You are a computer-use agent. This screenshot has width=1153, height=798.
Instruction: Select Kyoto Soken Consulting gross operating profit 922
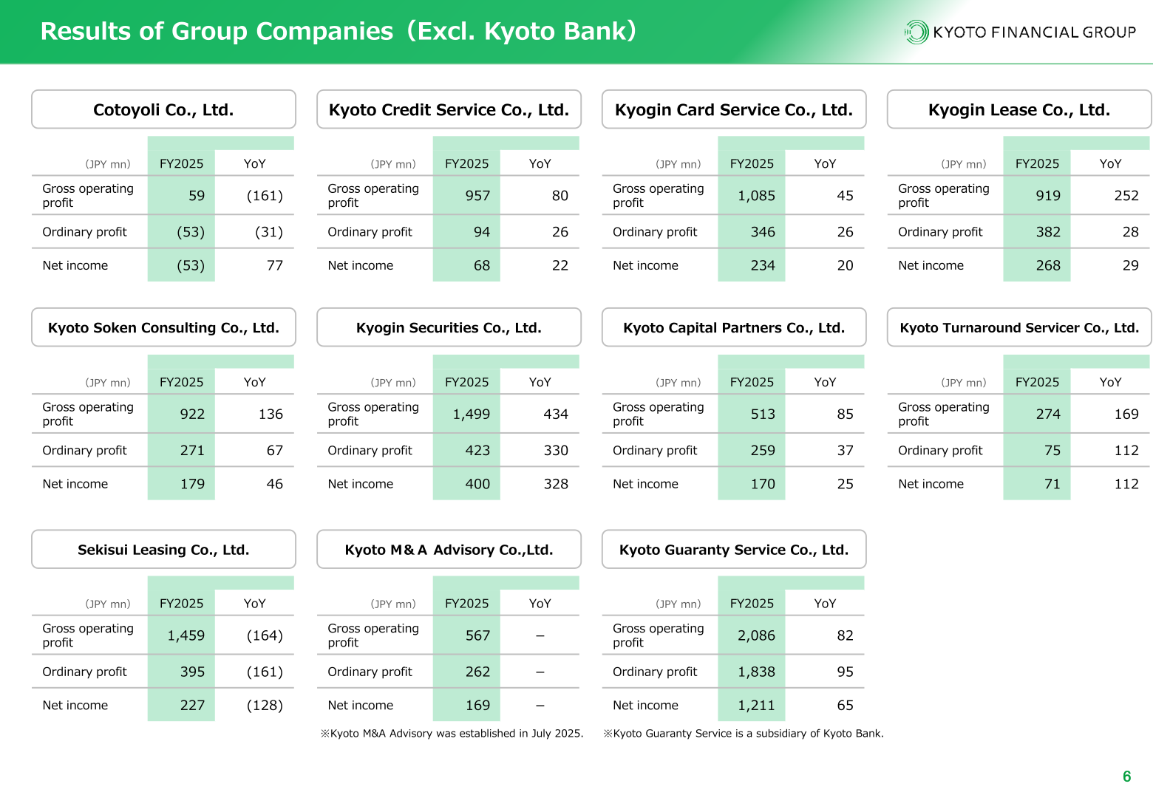coord(192,415)
